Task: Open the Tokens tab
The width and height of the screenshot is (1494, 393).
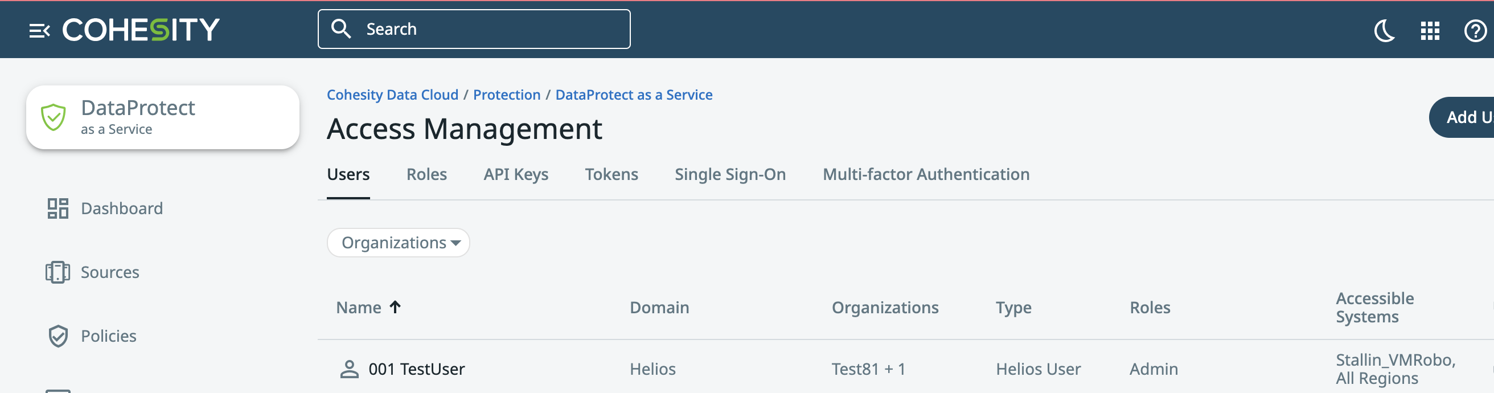Action: click(611, 174)
